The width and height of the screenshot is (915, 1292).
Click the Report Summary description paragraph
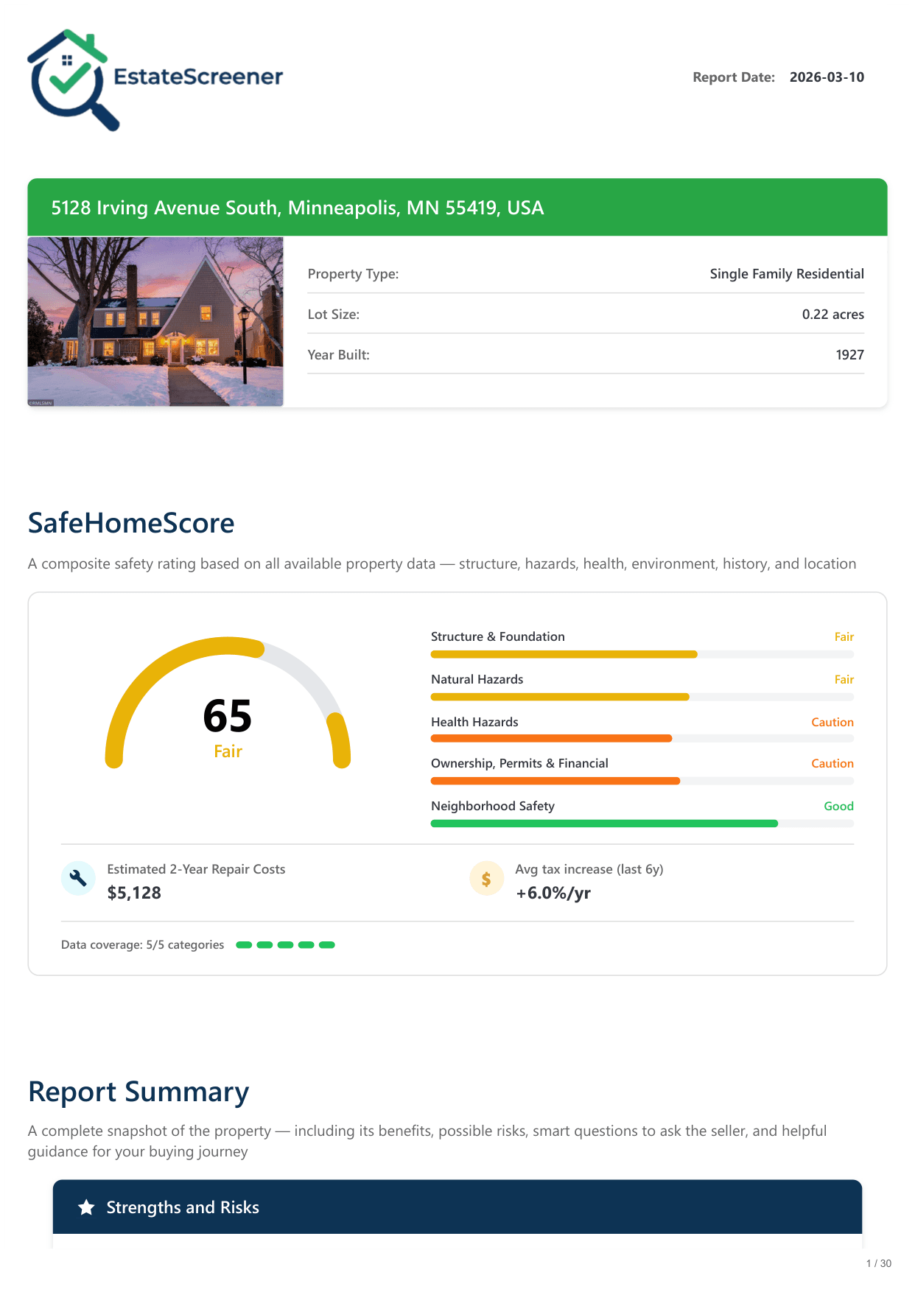(427, 1141)
